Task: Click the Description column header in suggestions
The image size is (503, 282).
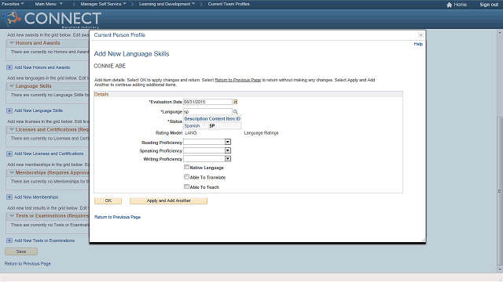Action: coord(196,118)
